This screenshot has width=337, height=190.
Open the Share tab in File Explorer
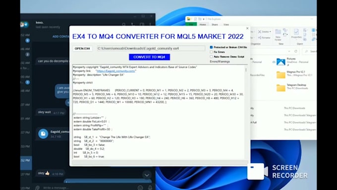coord(215,24)
